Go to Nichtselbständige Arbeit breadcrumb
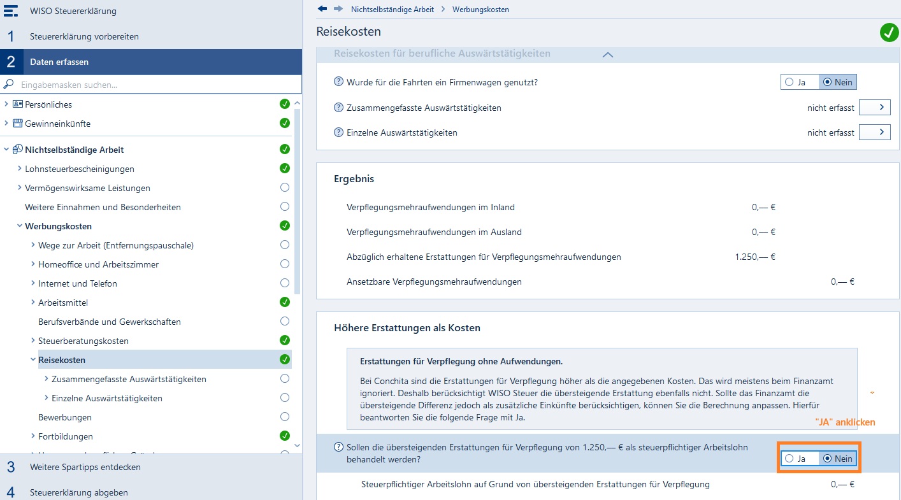 coord(393,10)
